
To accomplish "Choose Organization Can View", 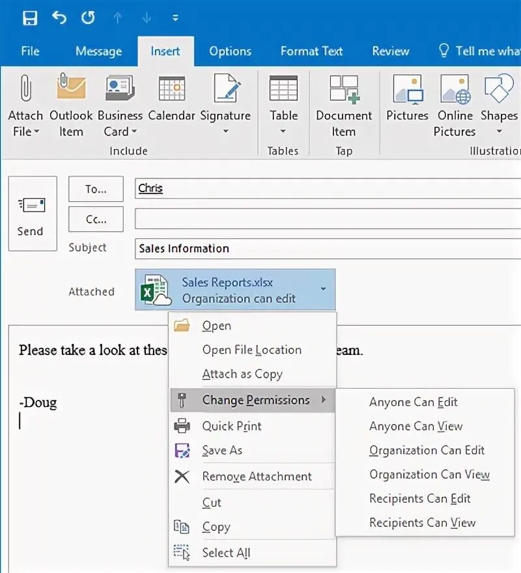I will click(425, 475).
